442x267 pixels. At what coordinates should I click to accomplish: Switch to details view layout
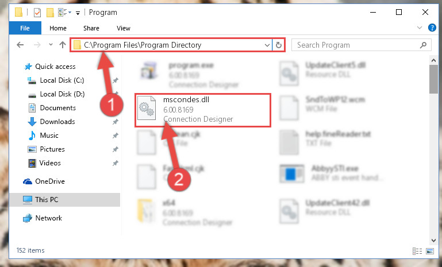(x=417, y=251)
